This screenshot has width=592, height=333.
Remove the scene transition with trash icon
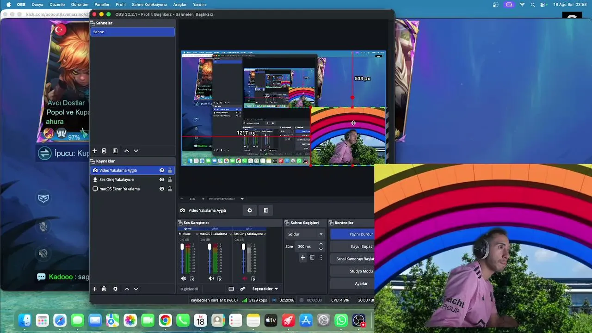point(312,258)
